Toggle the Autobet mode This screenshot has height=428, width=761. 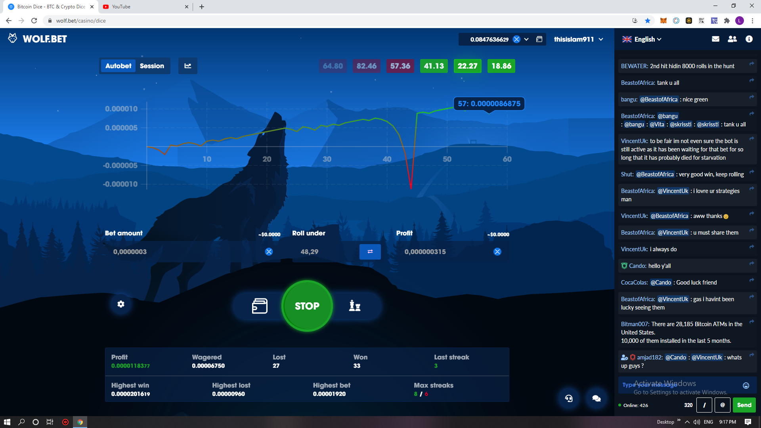click(x=118, y=66)
